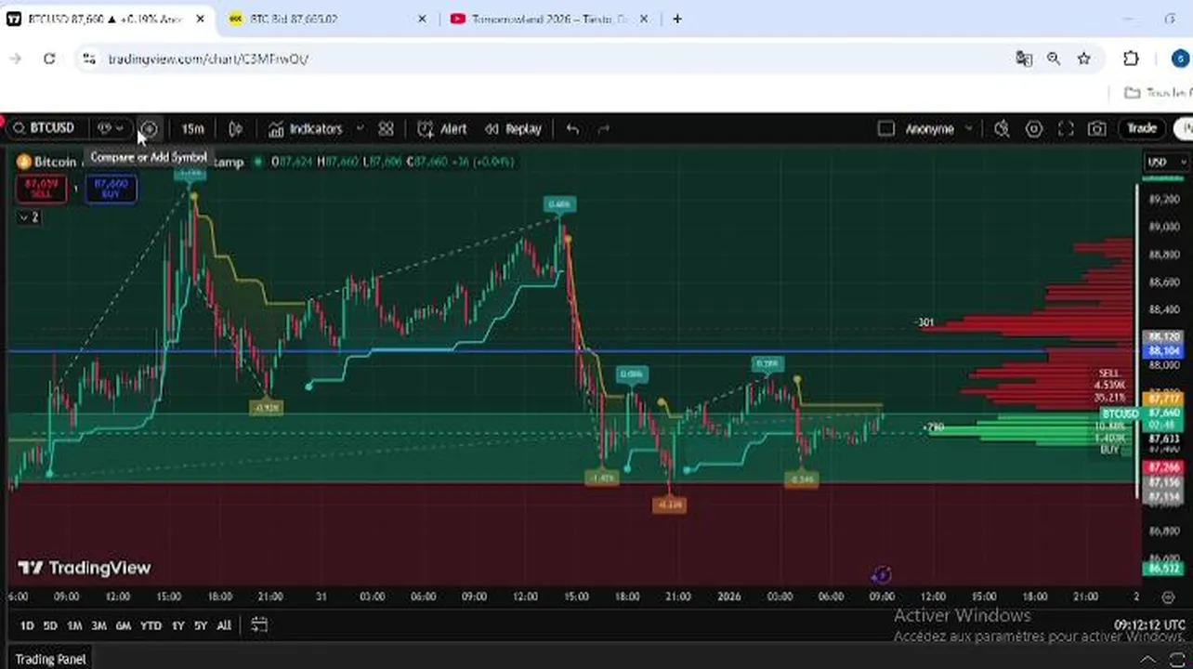Bookmark this page with the star icon
The width and height of the screenshot is (1193, 669).
pyautogui.click(x=1083, y=59)
